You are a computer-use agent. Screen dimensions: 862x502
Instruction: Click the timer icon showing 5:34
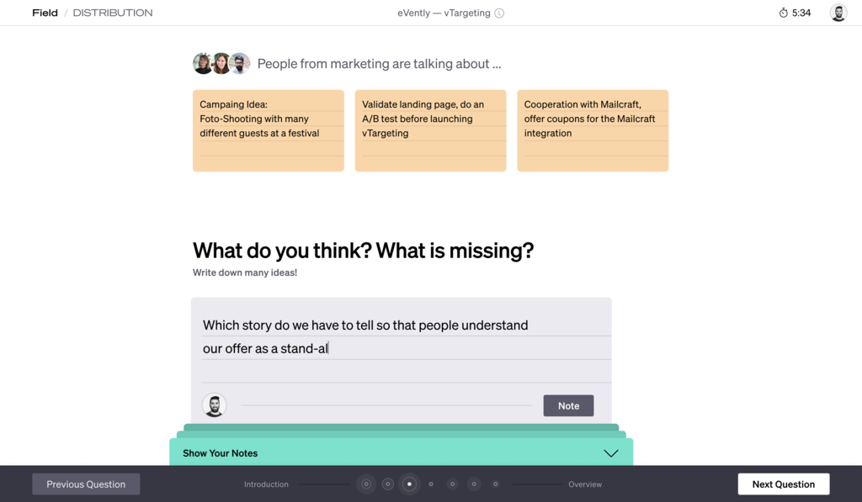pyautogui.click(x=782, y=12)
